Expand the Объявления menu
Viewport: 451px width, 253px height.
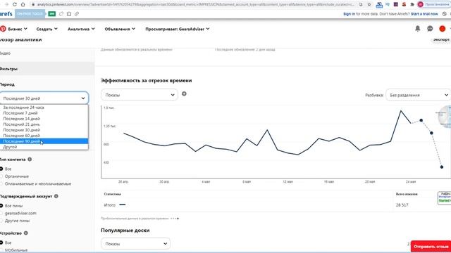click(120, 29)
